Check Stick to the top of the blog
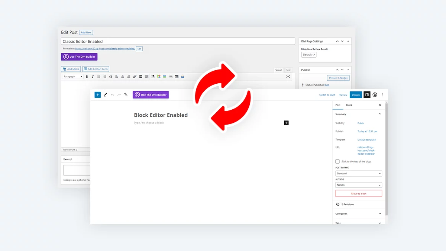The height and width of the screenshot is (251, 446). (x=337, y=161)
